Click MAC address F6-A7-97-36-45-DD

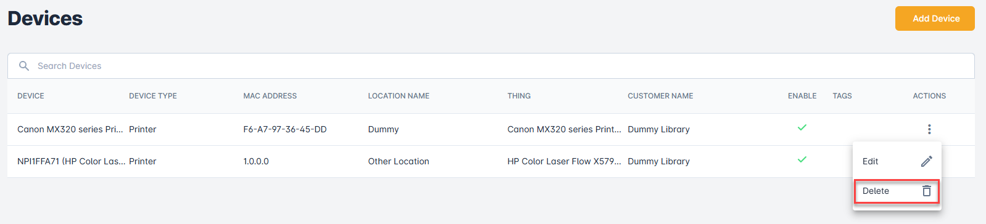(285, 129)
